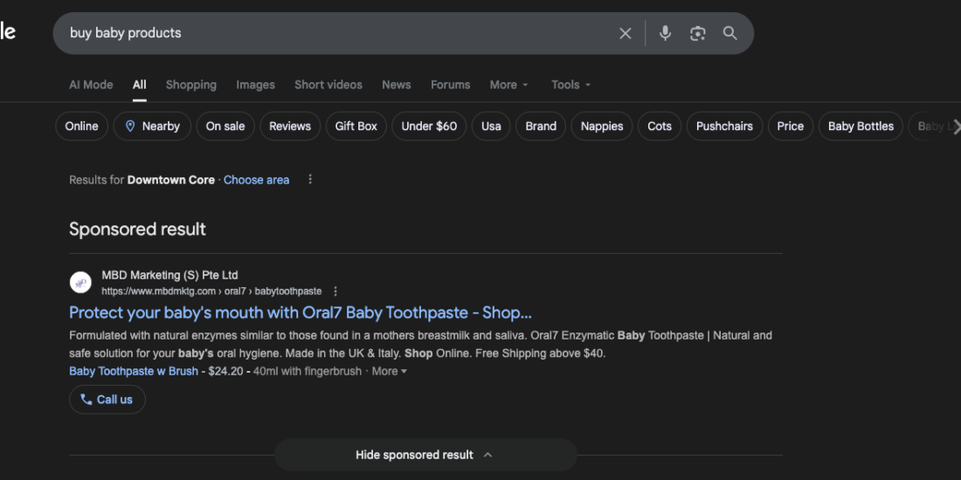Open the Oral7 Baby Toothpaste result link
This screenshot has width=961, height=480.
coord(300,312)
